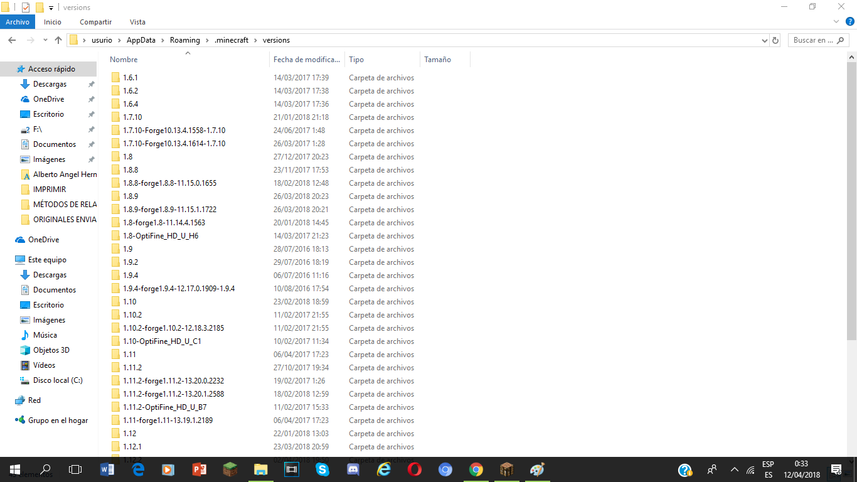This screenshot has height=482, width=857.
Task: Select folder 1.8-OptiFine_HD_U_H6
Action: click(161, 236)
